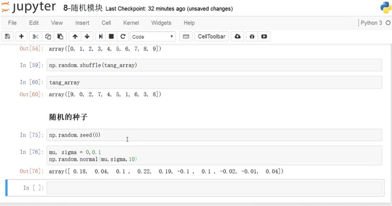The width and height of the screenshot is (392, 206).
Task: Click the CellToolbar button
Action: (x=212, y=37)
